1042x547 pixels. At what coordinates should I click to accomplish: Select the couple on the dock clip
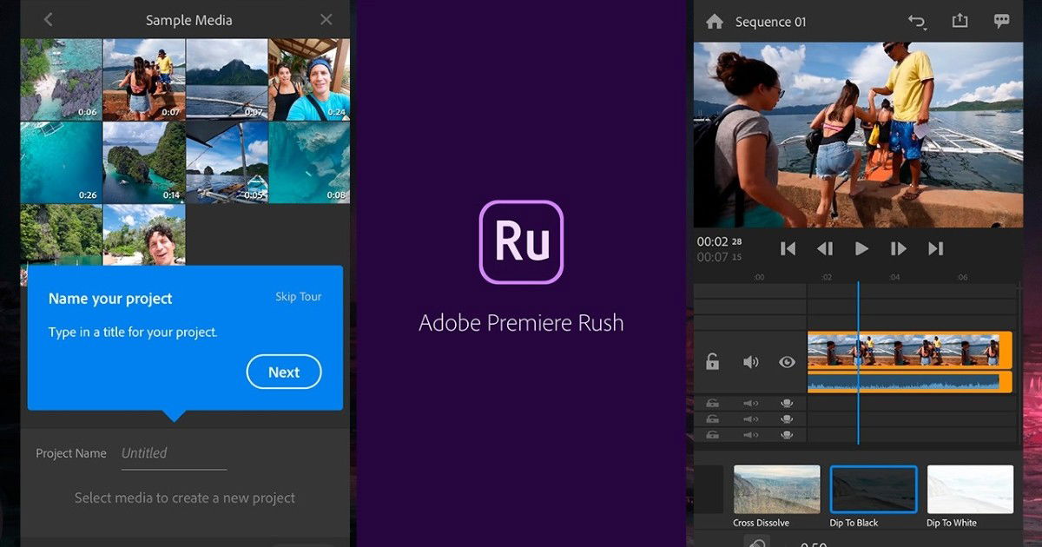143,79
